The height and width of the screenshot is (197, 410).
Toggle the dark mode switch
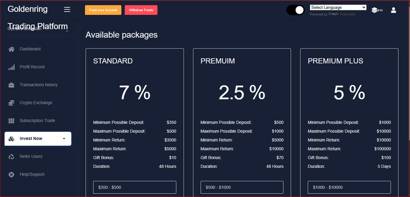(x=295, y=10)
